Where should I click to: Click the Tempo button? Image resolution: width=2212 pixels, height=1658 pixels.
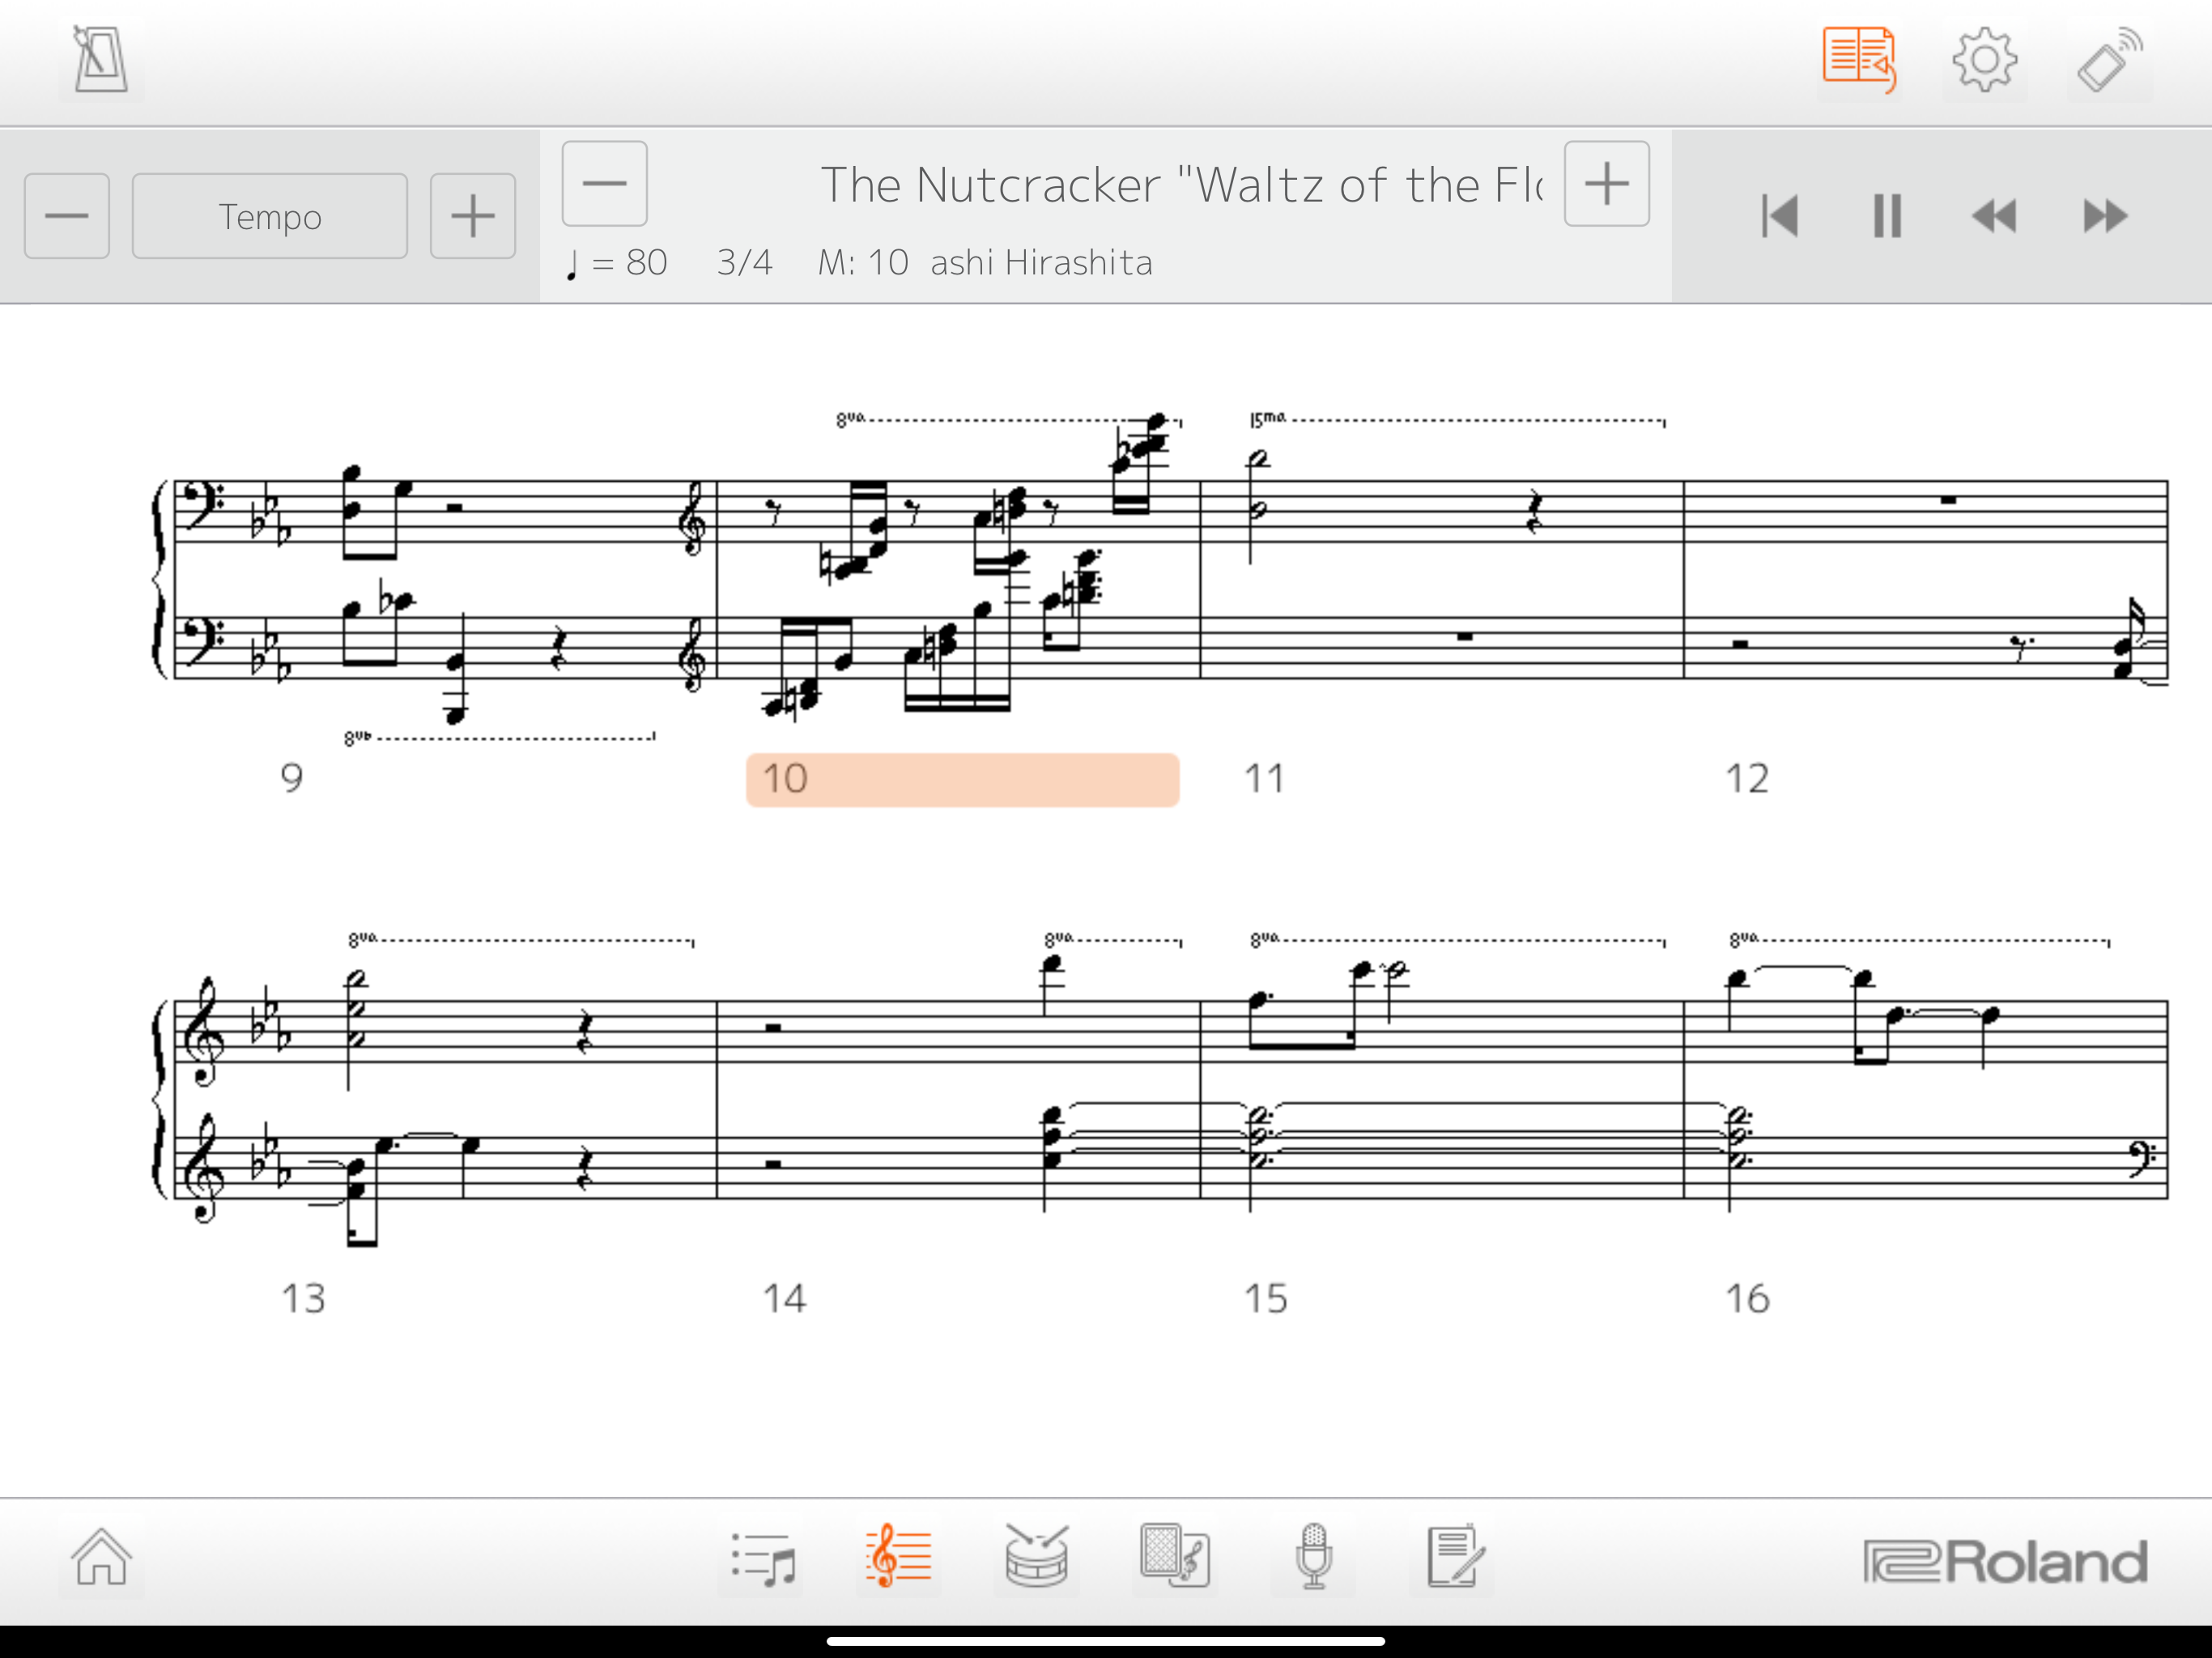point(270,216)
